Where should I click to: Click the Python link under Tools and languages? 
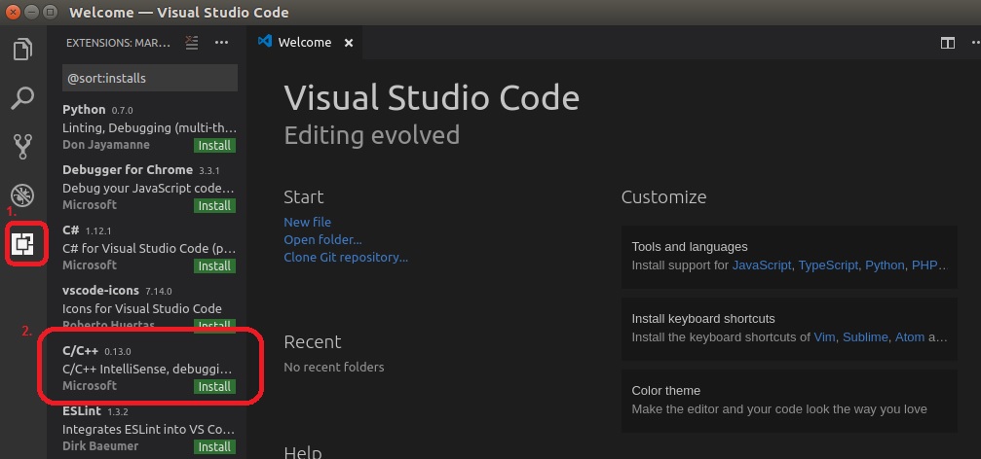tap(885, 265)
